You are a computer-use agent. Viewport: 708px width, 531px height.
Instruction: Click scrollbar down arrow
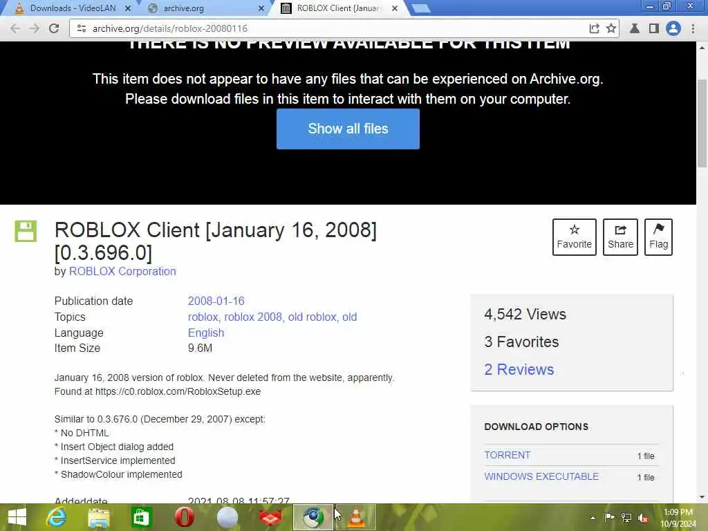point(702,498)
